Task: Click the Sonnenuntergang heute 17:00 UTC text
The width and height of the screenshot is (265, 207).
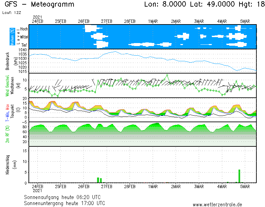Action: click(x=65, y=203)
